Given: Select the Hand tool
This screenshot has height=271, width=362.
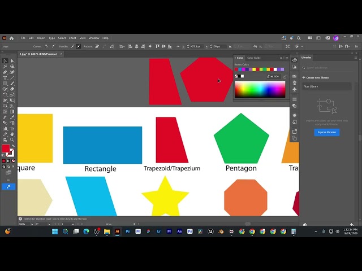Looking at the screenshot, I should [x=12, y=134].
